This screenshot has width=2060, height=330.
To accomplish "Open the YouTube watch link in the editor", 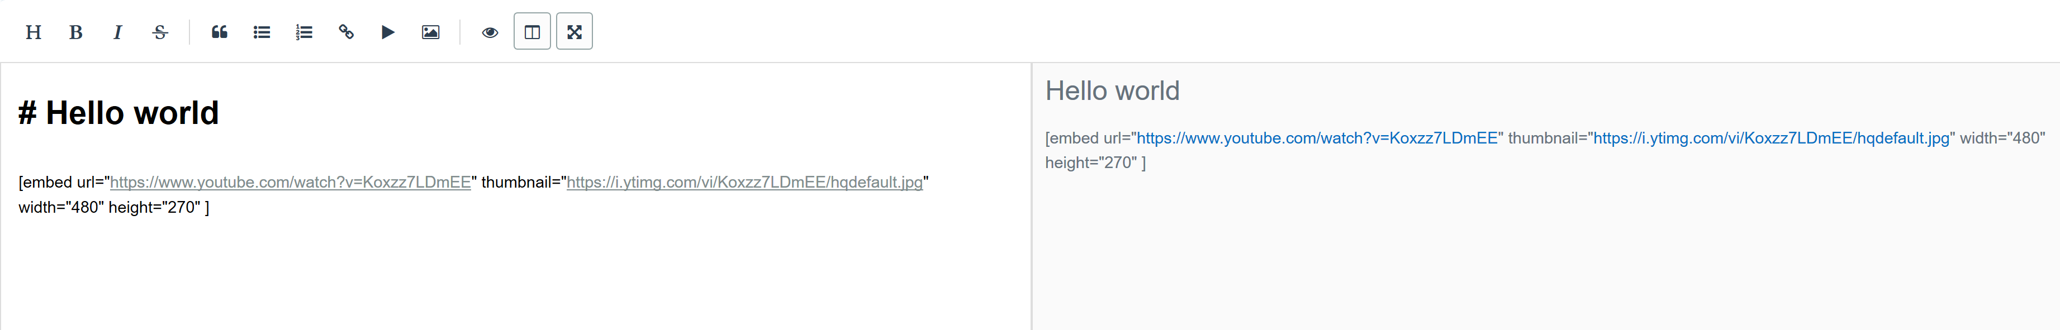I will coord(291,181).
